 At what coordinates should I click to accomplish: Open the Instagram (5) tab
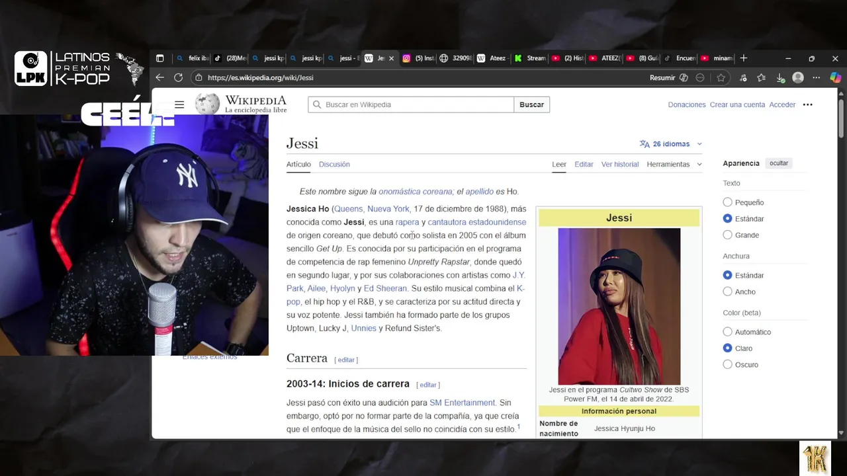point(418,58)
